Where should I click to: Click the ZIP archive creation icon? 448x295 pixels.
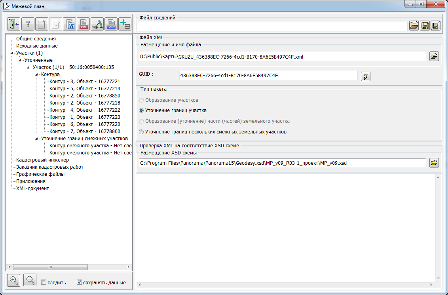(111, 24)
